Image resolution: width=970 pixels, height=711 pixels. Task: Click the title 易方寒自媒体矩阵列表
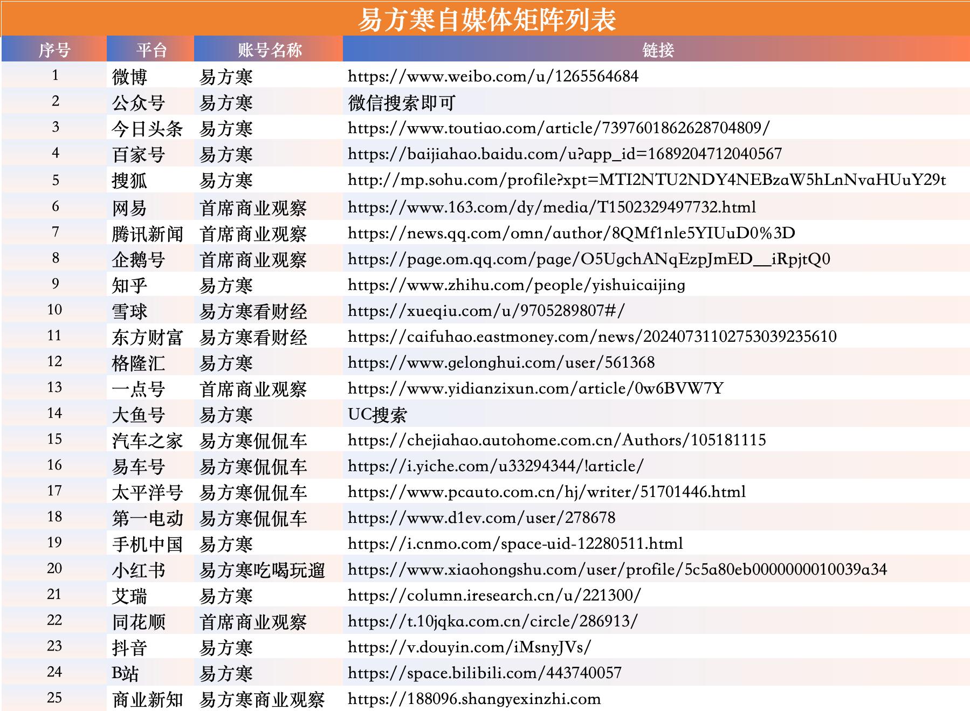click(x=485, y=20)
